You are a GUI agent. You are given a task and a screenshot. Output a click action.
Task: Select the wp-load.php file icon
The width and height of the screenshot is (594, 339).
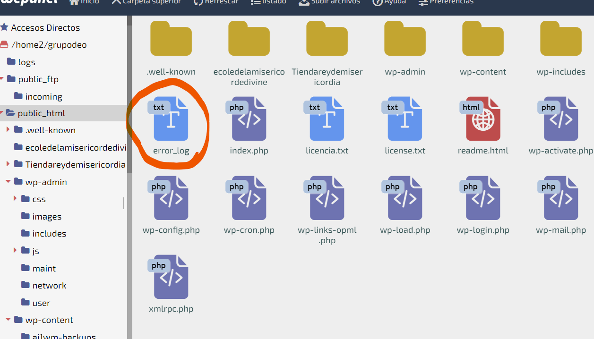point(402,198)
